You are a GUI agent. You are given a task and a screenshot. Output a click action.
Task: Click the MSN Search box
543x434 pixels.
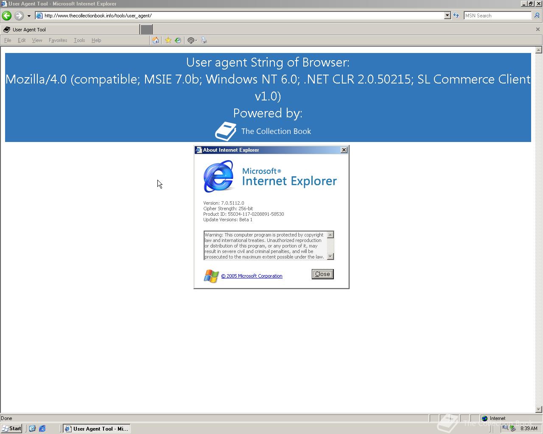click(497, 16)
